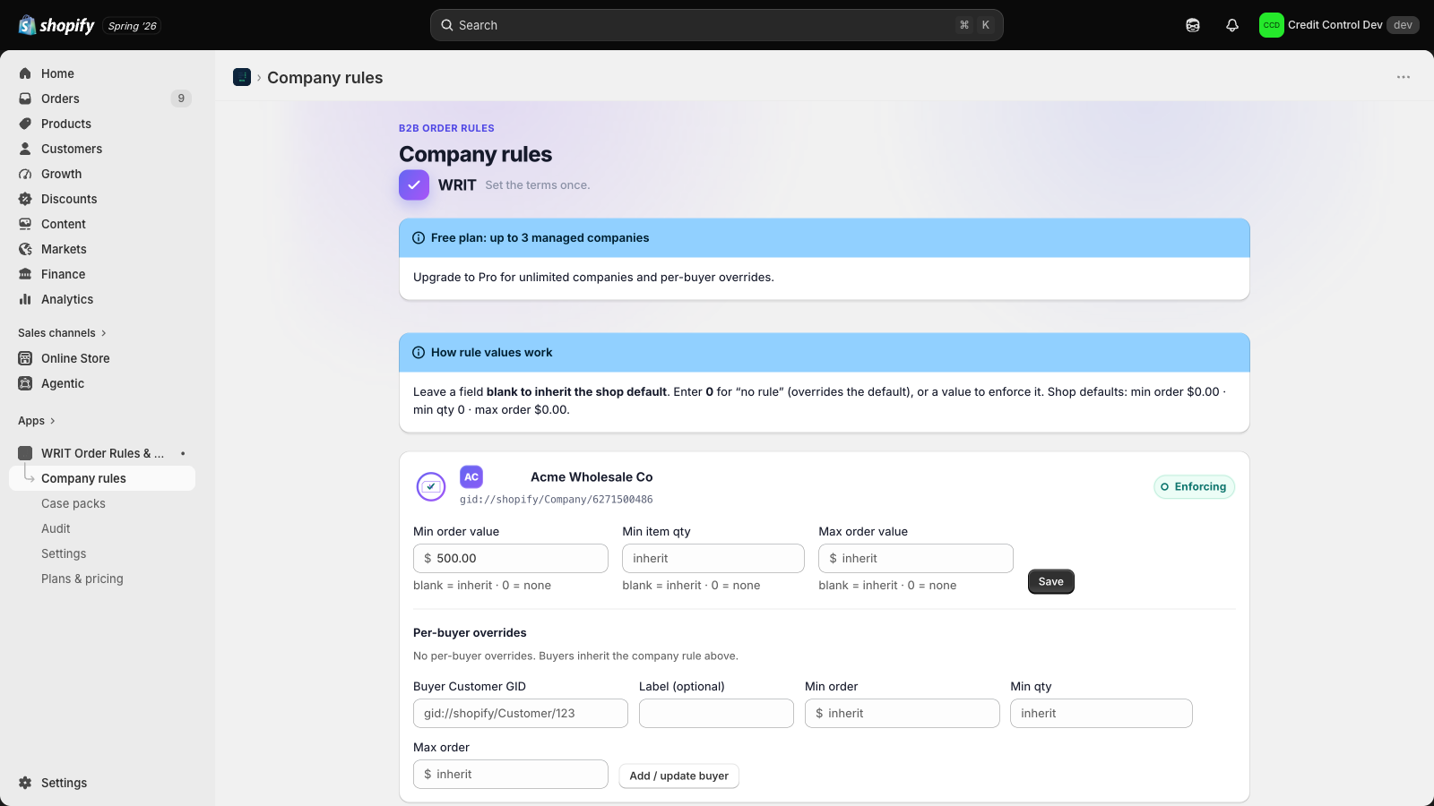
Task: Click the Enforcing status badge
Action: coord(1194,486)
